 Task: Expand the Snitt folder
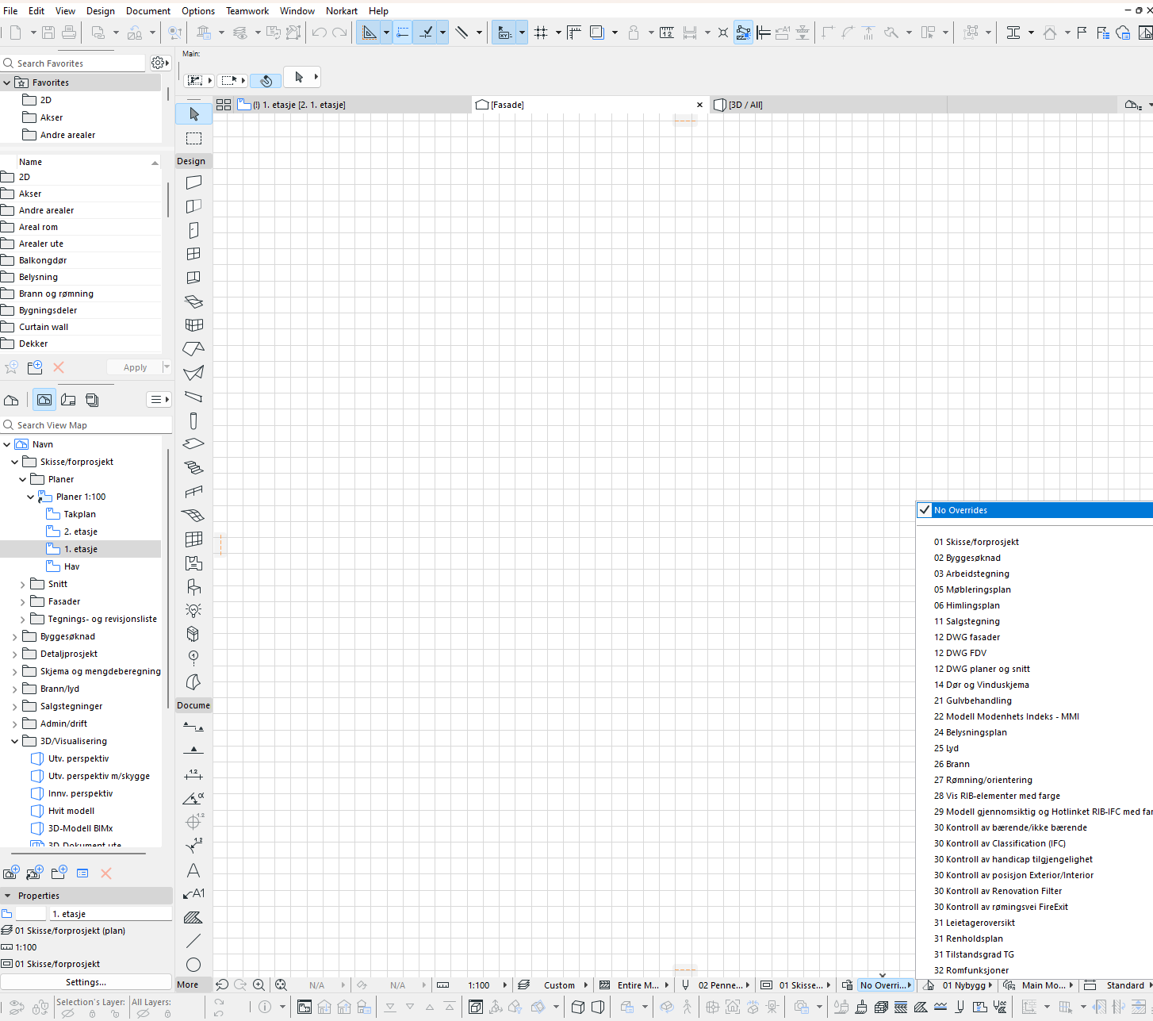click(x=22, y=585)
